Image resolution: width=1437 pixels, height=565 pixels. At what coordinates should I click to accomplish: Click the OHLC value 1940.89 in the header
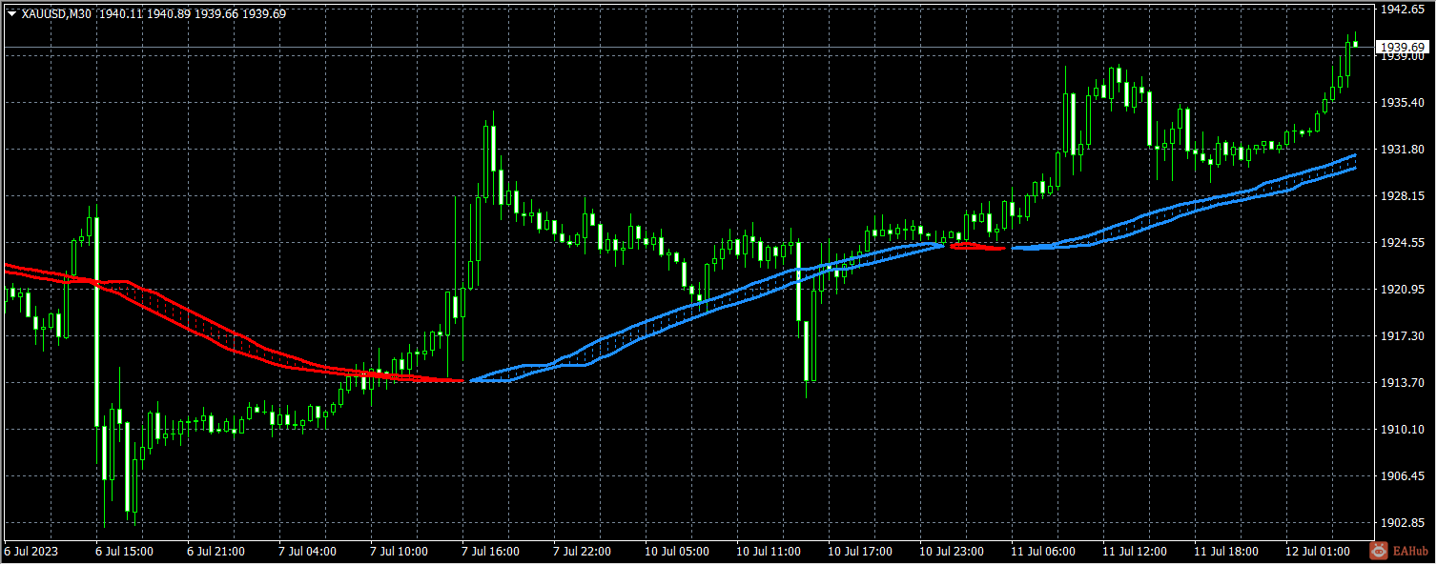(x=170, y=13)
